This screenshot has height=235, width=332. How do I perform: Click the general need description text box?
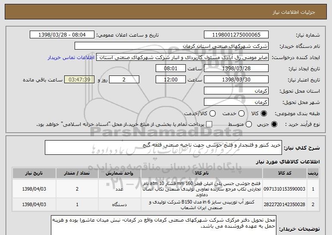(163, 147)
